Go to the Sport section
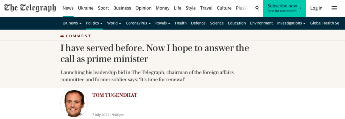Image resolution: width=345 pixels, height=119 pixels. (x=103, y=8)
